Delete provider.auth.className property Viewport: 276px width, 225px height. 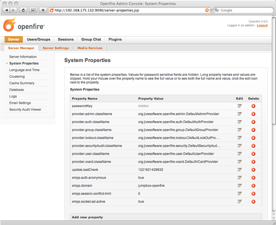click(253, 122)
